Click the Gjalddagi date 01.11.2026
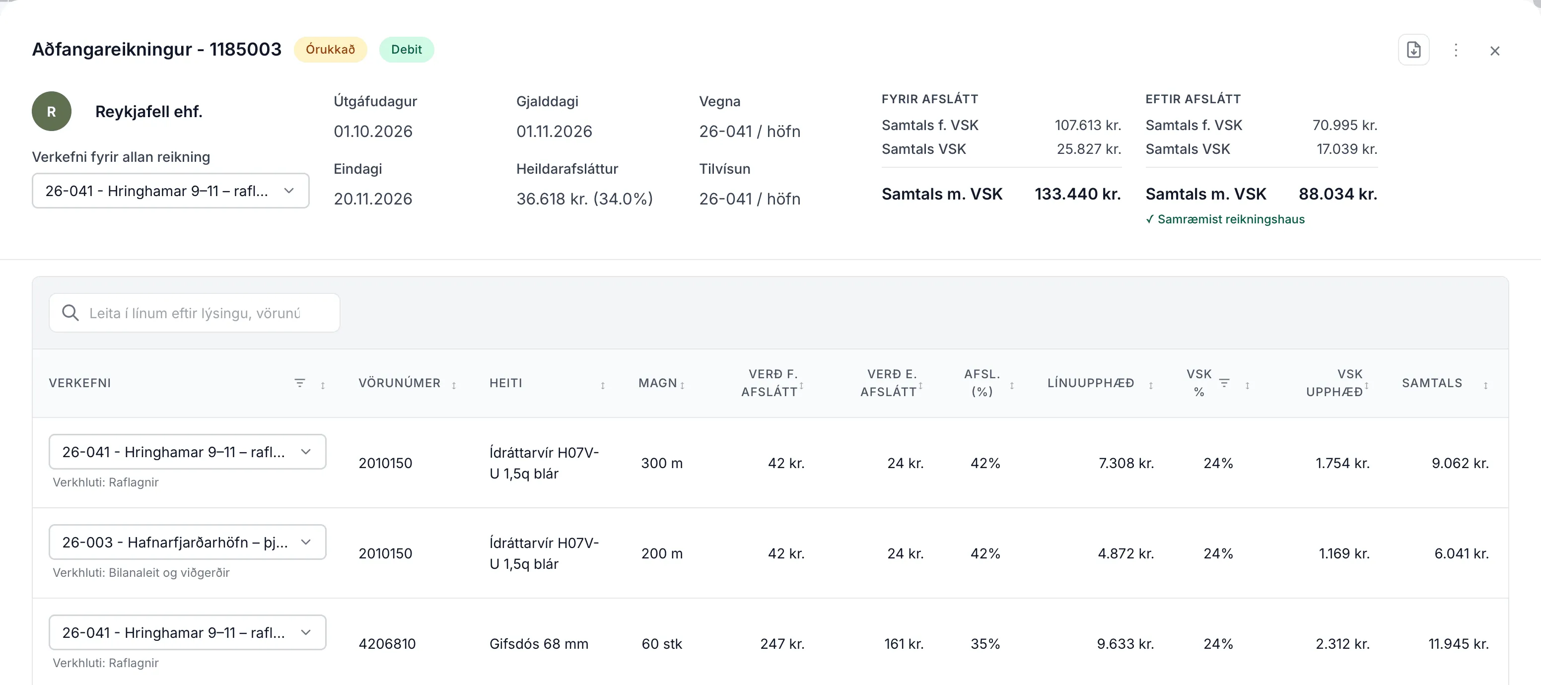Image resolution: width=1541 pixels, height=685 pixels. pos(554,131)
